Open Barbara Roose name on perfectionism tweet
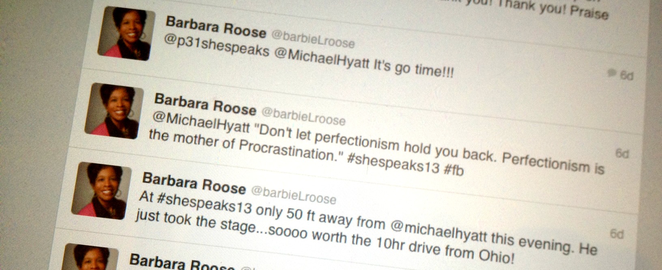Image resolution: width=662 pixels, height=270 pixels. [205, 104]
